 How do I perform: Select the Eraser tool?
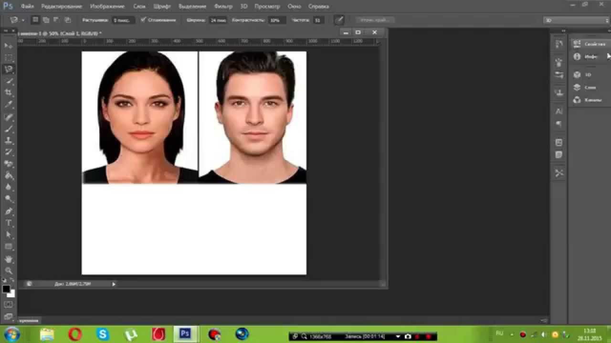9,164
